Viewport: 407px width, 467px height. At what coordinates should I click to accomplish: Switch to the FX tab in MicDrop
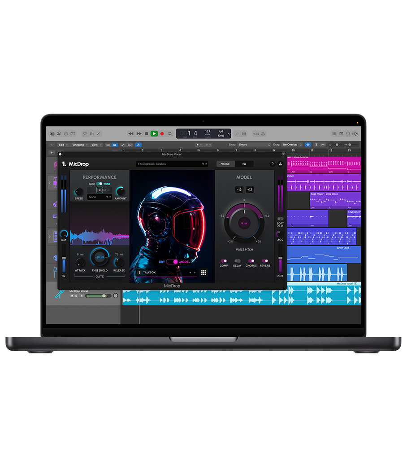point(244,164)
